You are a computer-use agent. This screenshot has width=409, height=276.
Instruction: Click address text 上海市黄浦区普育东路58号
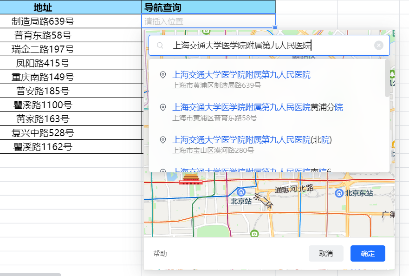[x=214, y=118]
